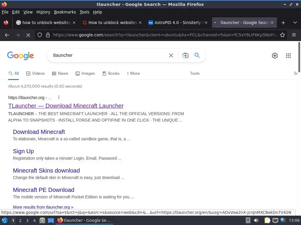Open the Help menu
Screen dimensions: 301x225
pyautogui.click(x=98, y=12)
